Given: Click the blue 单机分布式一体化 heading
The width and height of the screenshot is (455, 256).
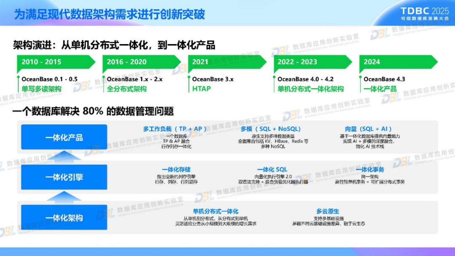Looking at the screenshot, I should (x=216, y=211).
